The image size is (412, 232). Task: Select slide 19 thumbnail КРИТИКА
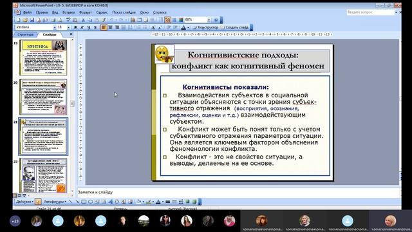pos(44,57)
